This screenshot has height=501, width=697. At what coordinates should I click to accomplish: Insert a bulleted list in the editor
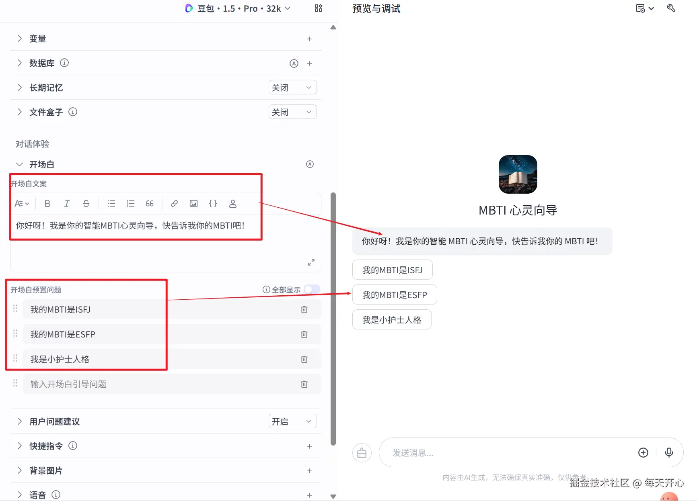[111, 204]
